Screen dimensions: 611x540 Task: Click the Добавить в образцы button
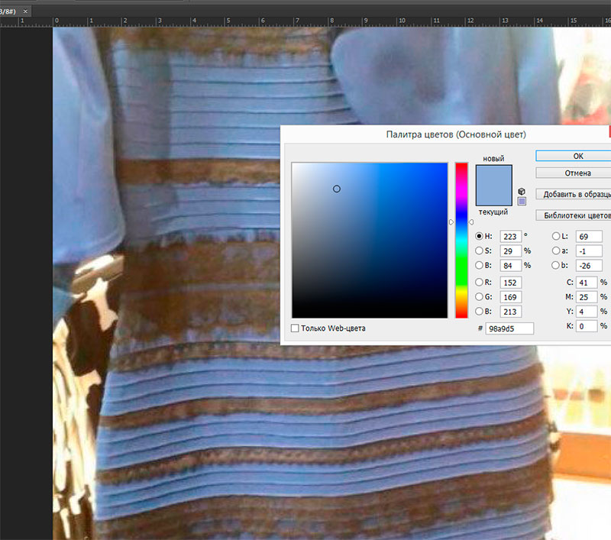point(574,194)
